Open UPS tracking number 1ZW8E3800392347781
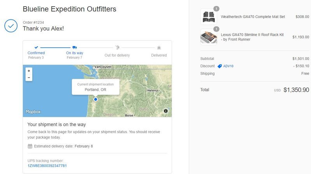 pyautogui.click(x=47, y=166)
